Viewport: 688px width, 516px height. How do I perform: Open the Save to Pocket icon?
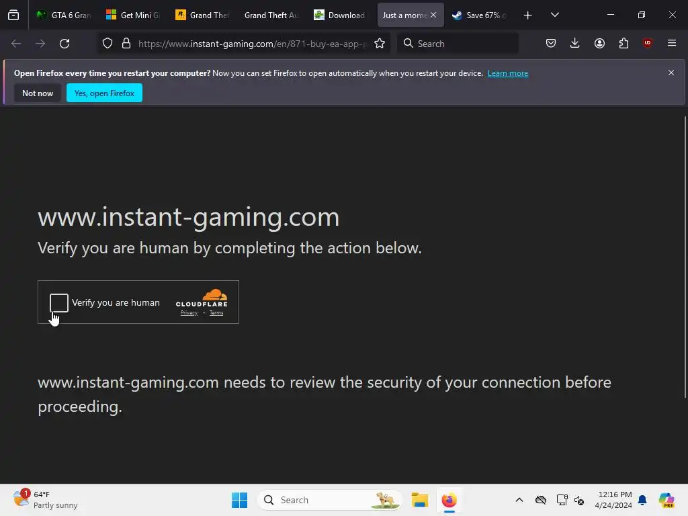click(x=551, y=43)
